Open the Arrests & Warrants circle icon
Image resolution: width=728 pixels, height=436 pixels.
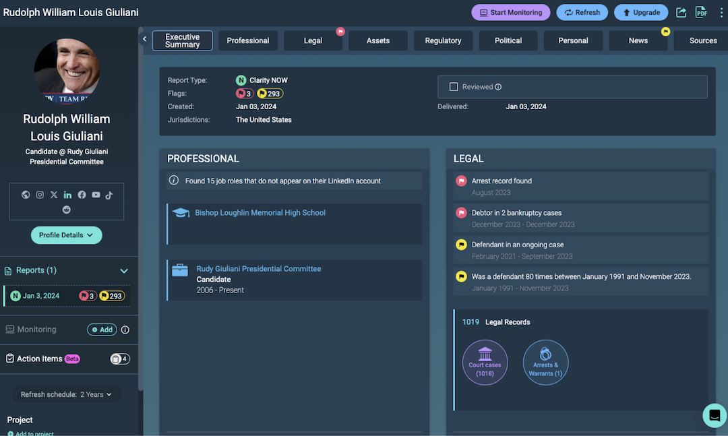(545, 362)
